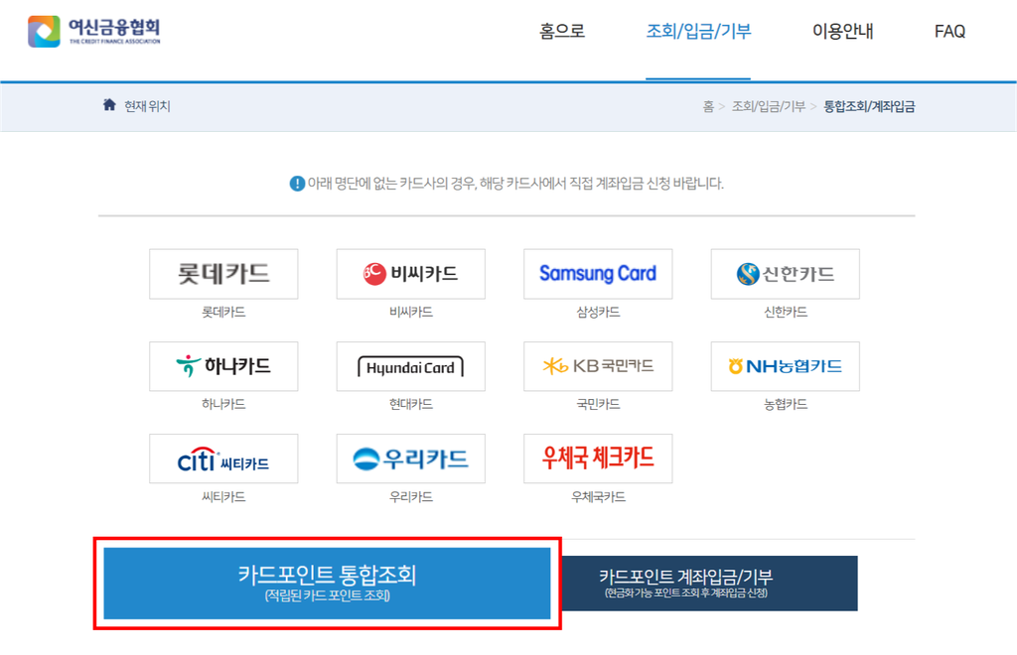Click the 롯데카드 caption under its logo
This screenshot has width=1017, height=655.
click(223, 313)
